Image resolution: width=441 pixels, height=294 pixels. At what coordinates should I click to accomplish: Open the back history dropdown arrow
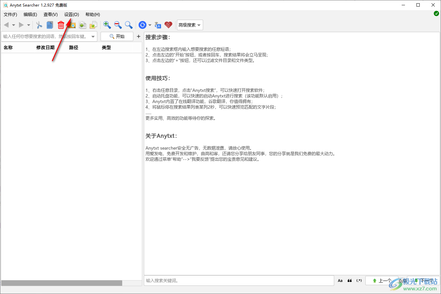pyautogui.click(x=13, y=25)
